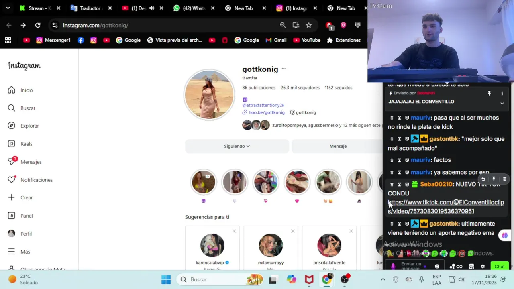Click the zoom magnifier in address bar
Screen dimensions: 514x289
(x=283, y=25)
